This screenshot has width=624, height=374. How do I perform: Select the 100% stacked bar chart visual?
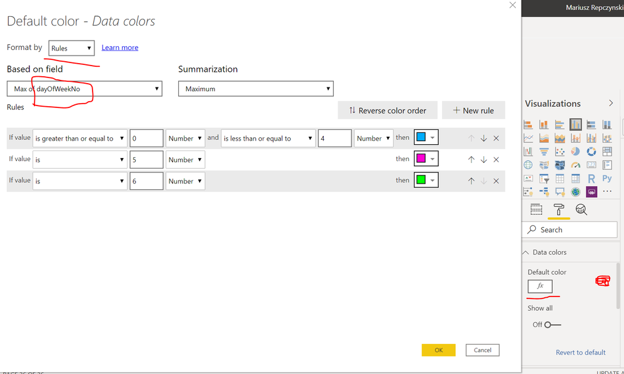(x=591, y=125)
